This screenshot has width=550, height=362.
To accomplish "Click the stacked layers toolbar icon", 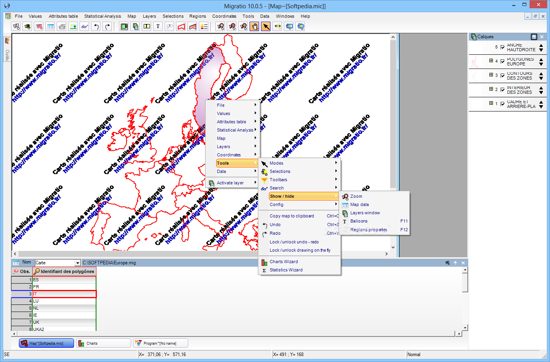I will click(135, 26).
